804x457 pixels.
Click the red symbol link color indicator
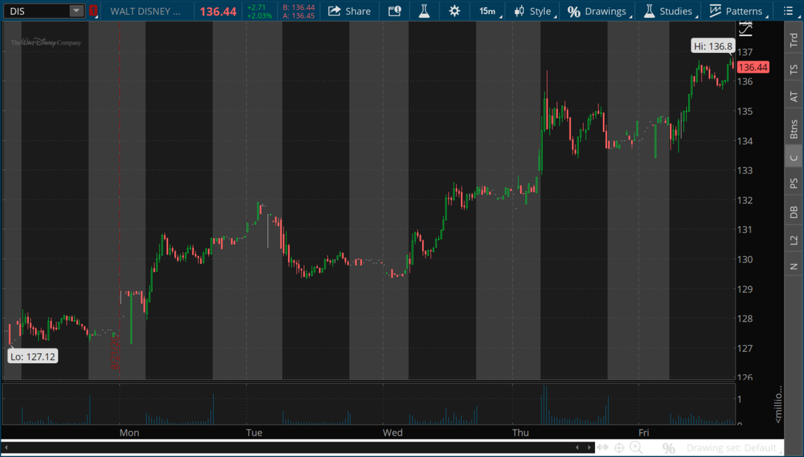tap(92, 11)
